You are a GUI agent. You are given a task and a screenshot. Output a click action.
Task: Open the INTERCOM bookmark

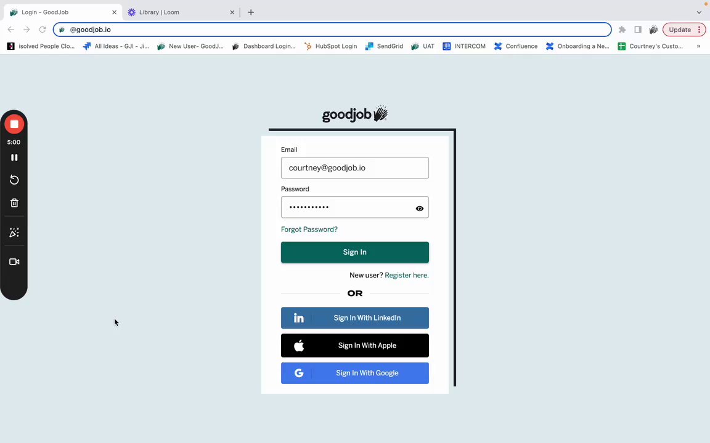464,46
